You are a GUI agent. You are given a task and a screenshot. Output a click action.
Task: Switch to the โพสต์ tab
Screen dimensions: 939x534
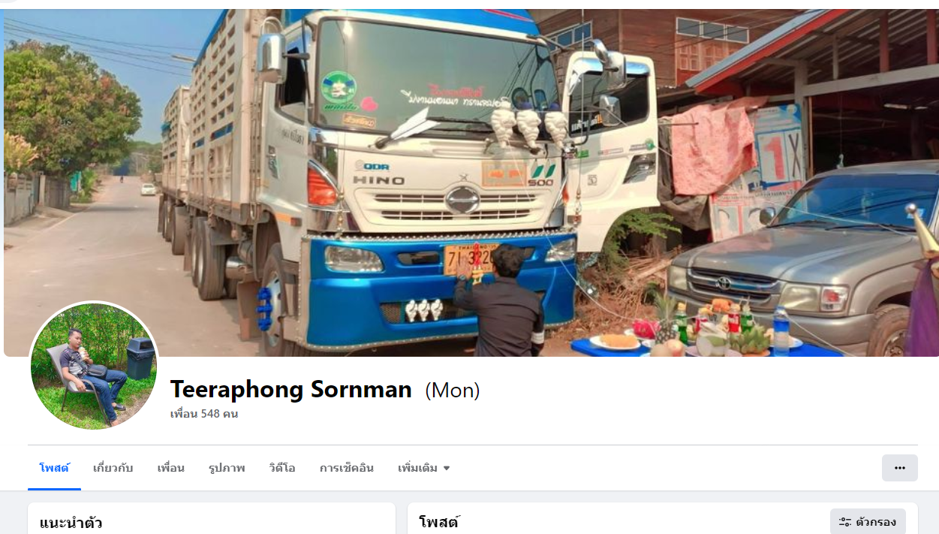tap(54, 468)
